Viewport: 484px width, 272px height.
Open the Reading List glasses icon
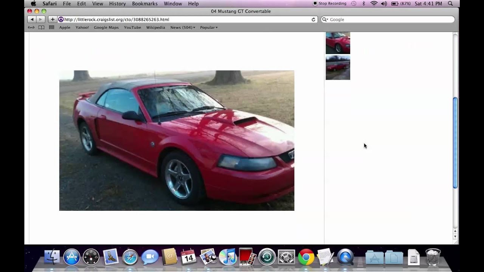coord(31,27)
